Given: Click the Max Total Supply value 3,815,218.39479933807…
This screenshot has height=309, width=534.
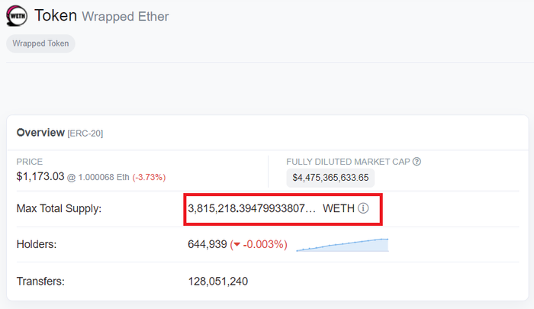Looking at the screenshot, I should coord(252,208).
